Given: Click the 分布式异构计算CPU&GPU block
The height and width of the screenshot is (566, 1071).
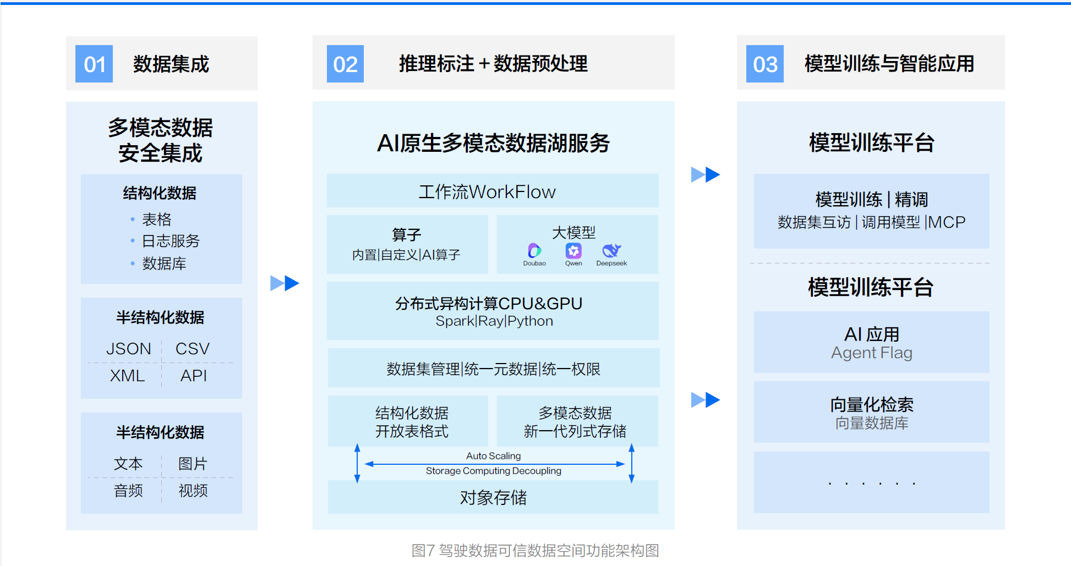Looking at the screenshot, I should pos(493,311).
